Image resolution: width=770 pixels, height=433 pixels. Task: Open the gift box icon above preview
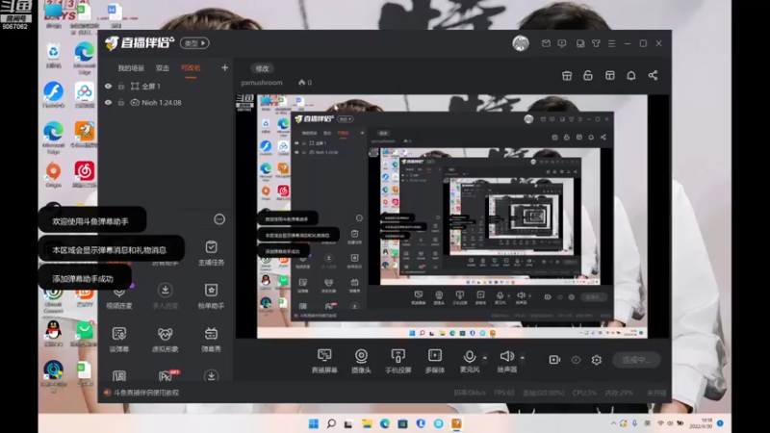[x=567, y=76]
